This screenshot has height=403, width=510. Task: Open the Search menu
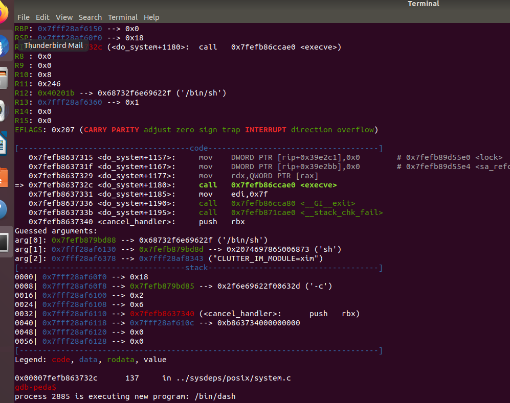click(x=90, y=17)
